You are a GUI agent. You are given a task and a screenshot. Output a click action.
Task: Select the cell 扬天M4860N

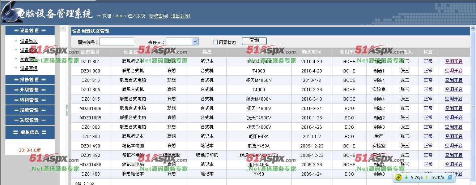259,80
